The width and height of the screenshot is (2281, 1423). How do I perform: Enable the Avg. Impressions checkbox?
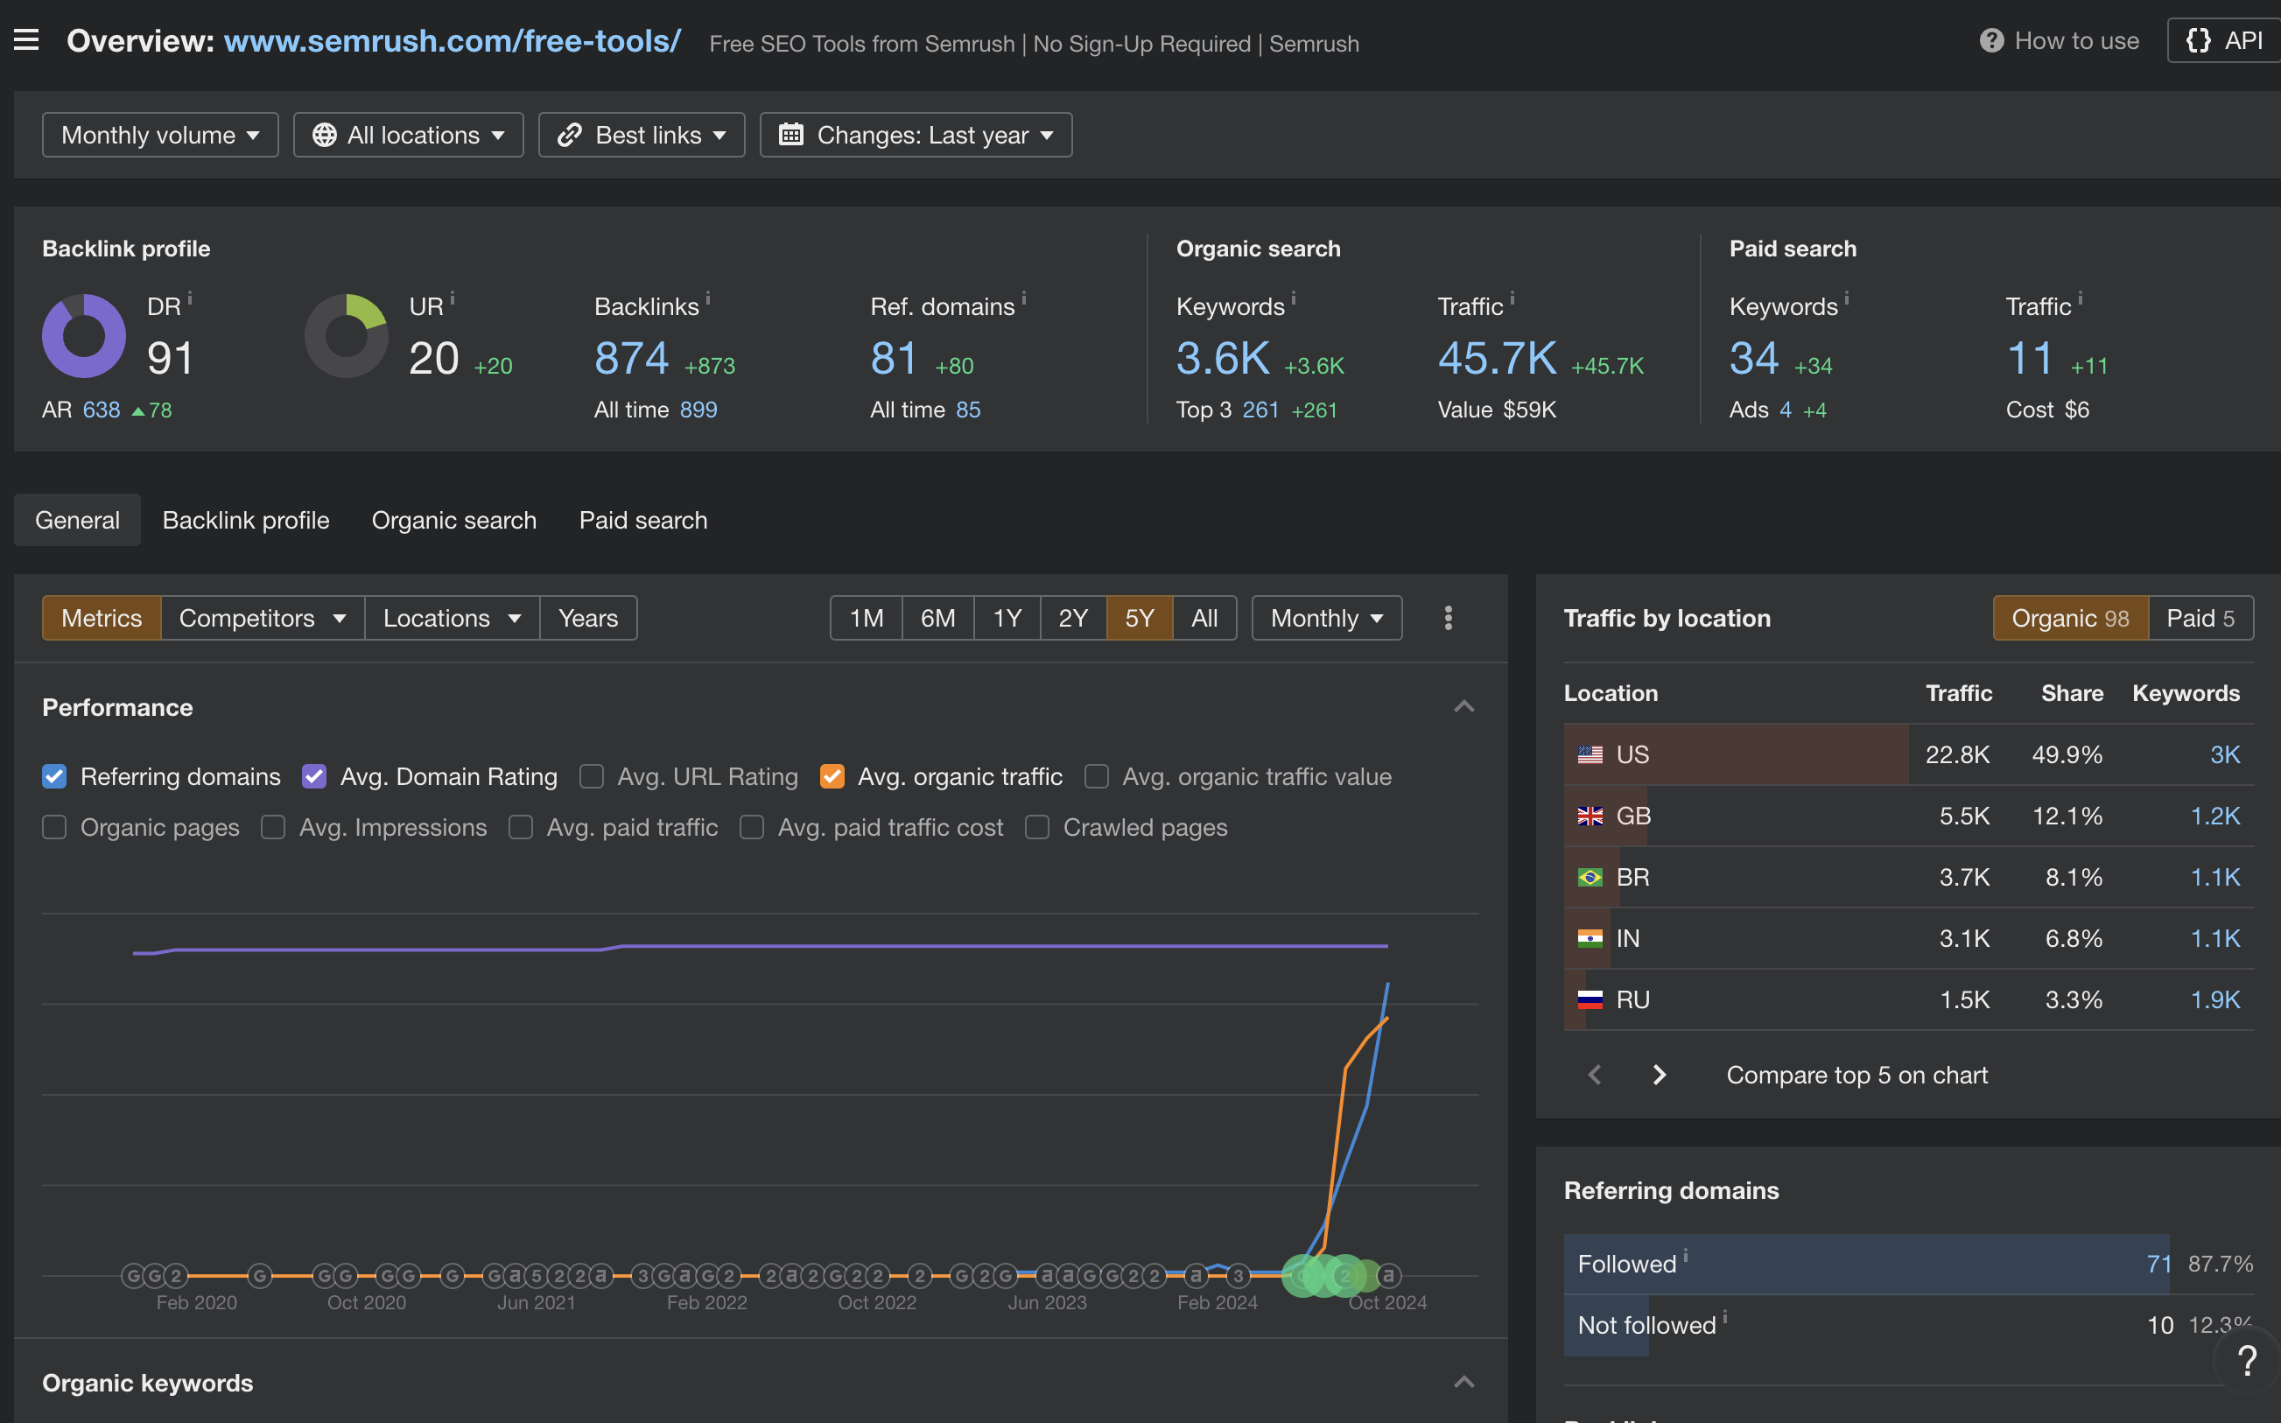273,827
